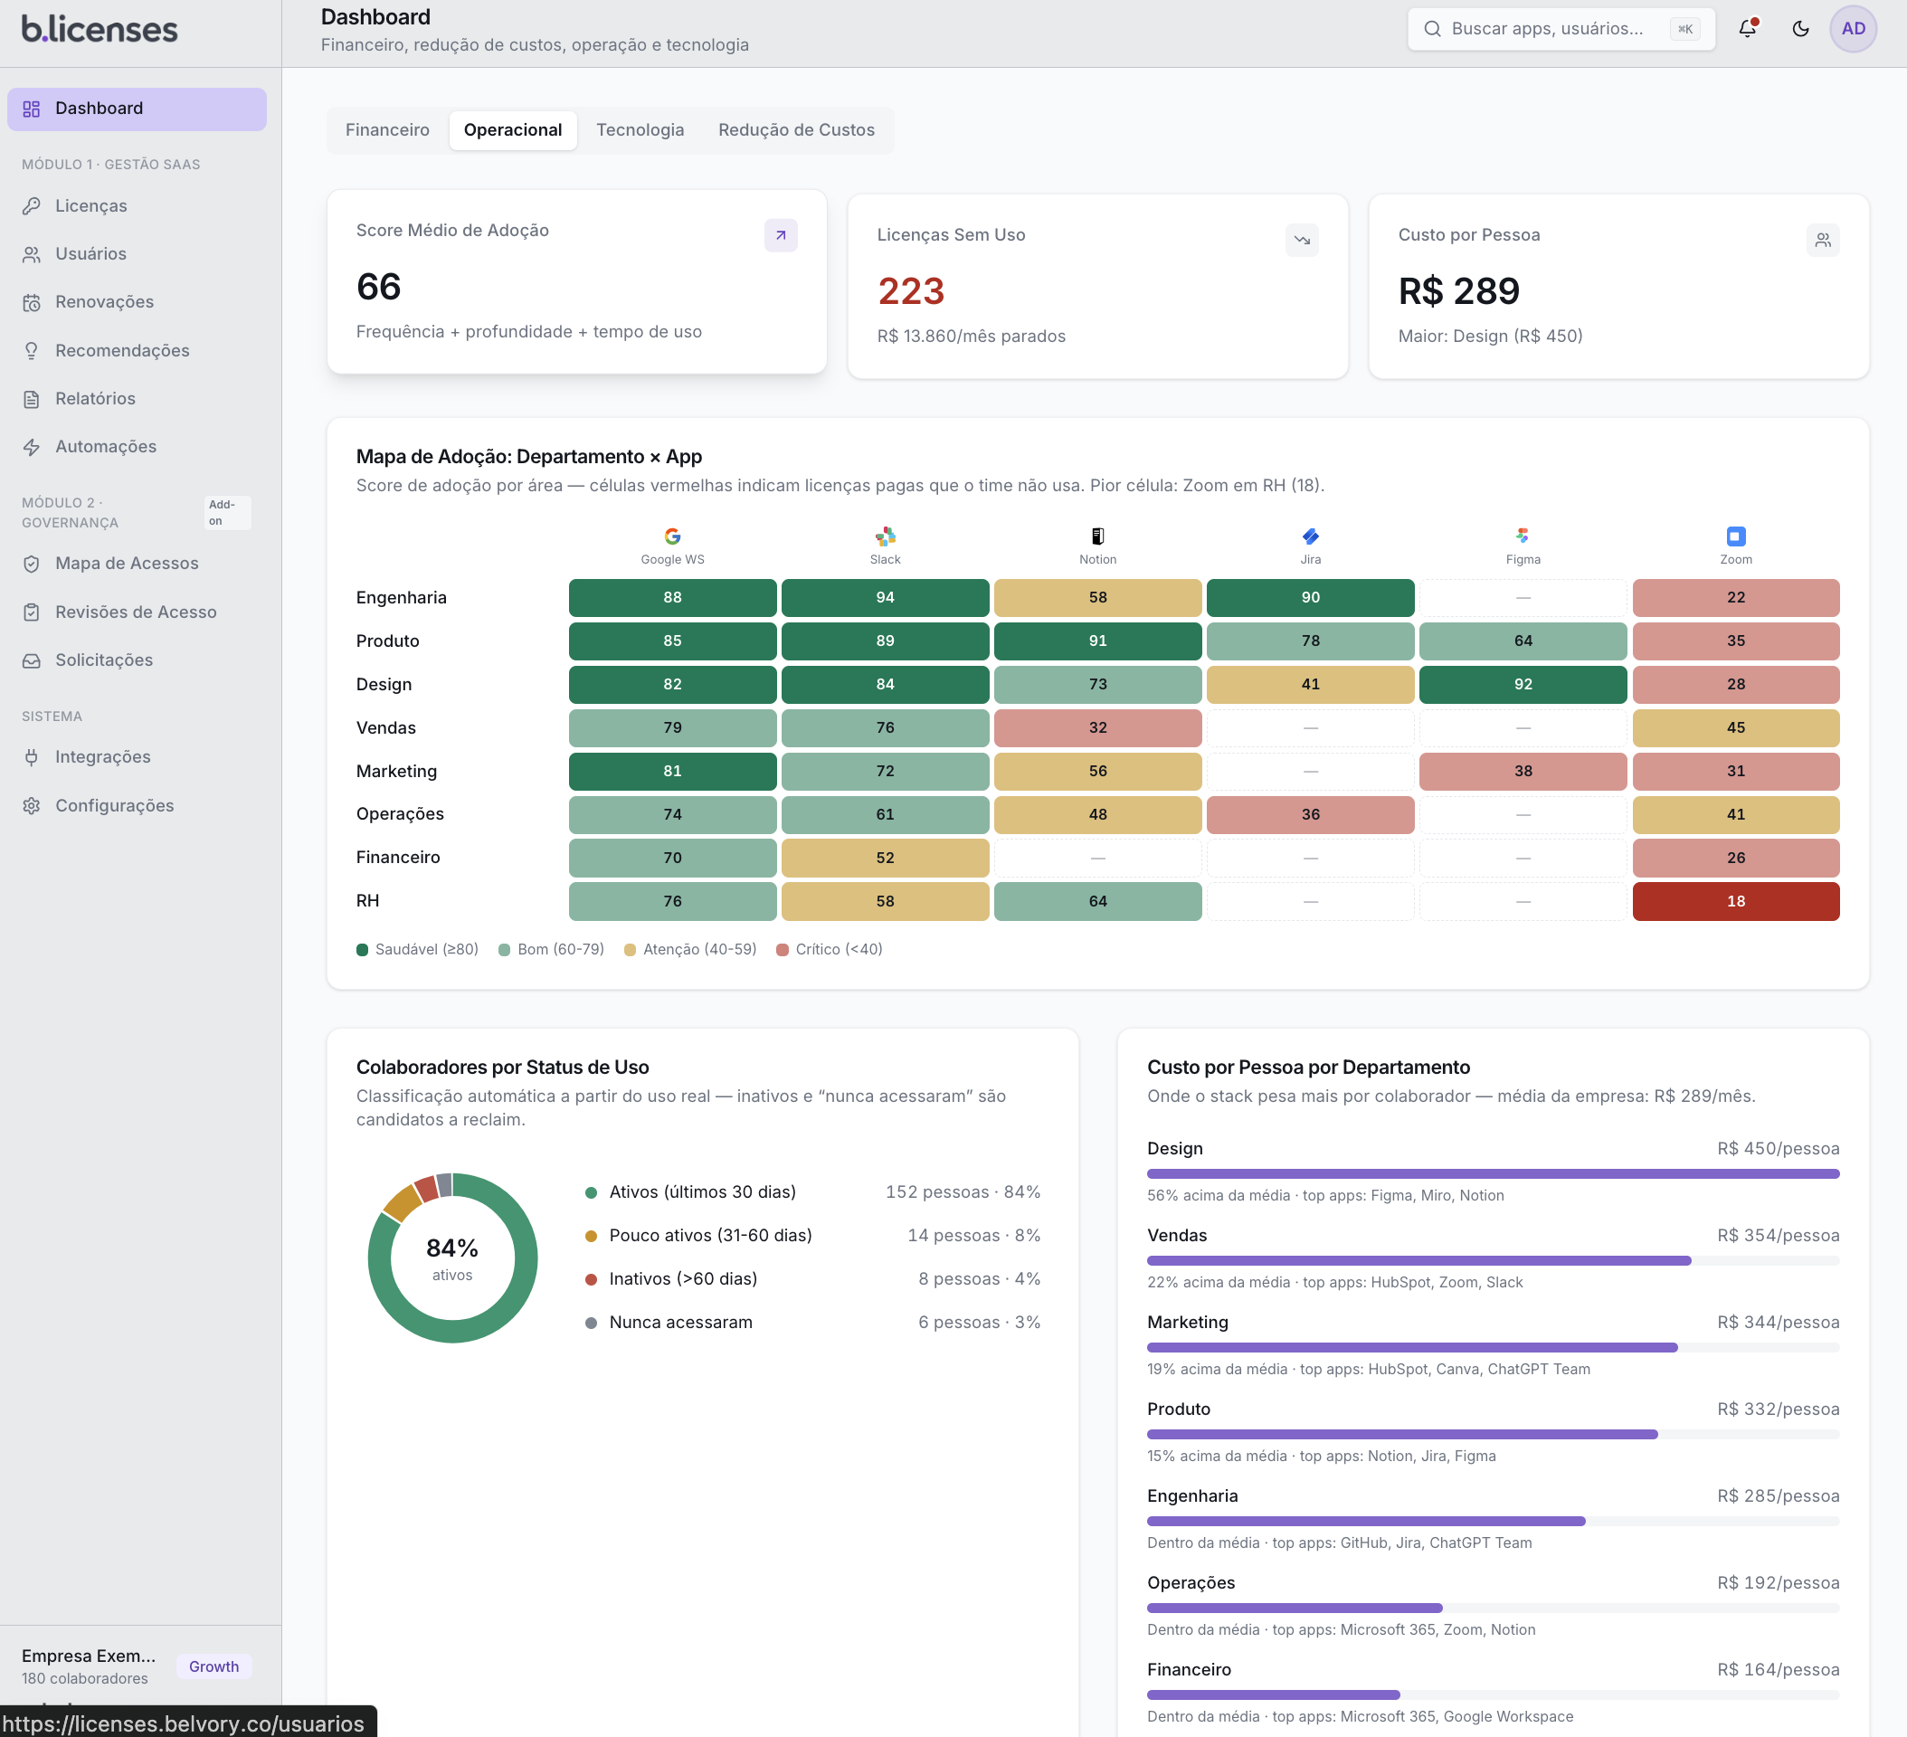Click the Google WS column icon
1907x1737 pixels.
672,536
